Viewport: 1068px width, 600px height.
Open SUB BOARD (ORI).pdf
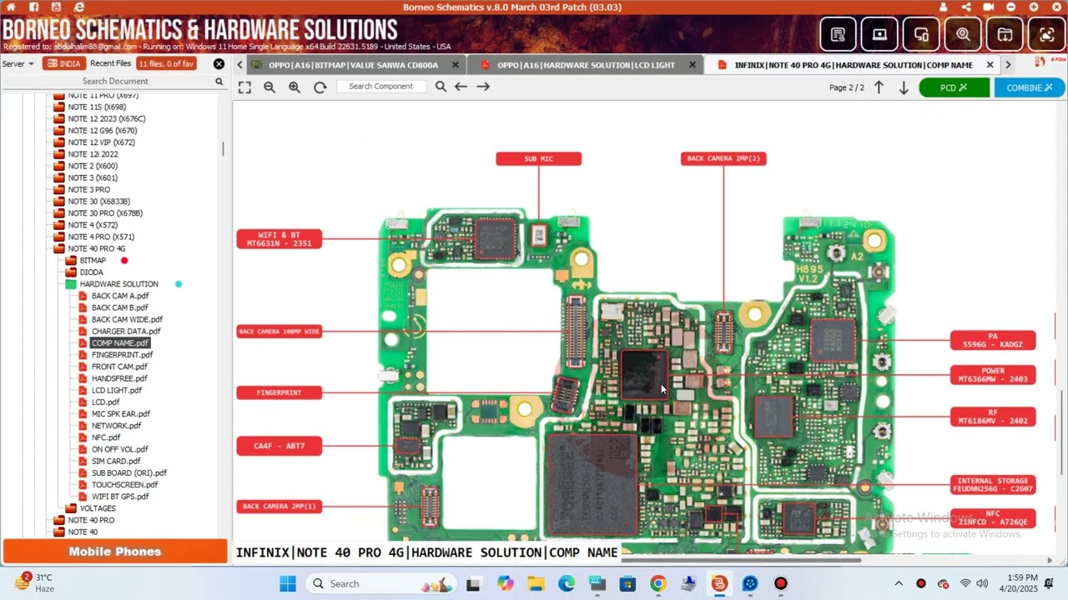pos(128,473)
